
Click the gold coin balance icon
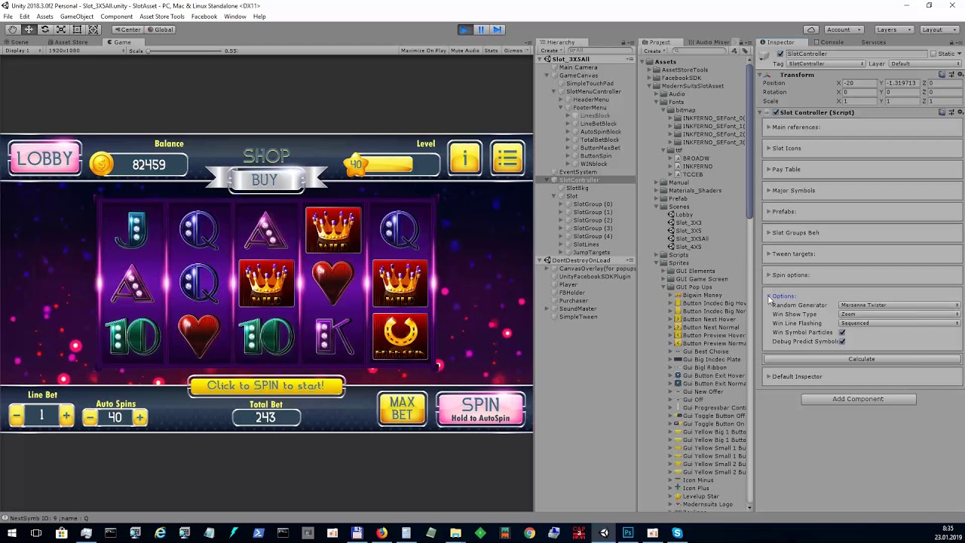(102, 164)
